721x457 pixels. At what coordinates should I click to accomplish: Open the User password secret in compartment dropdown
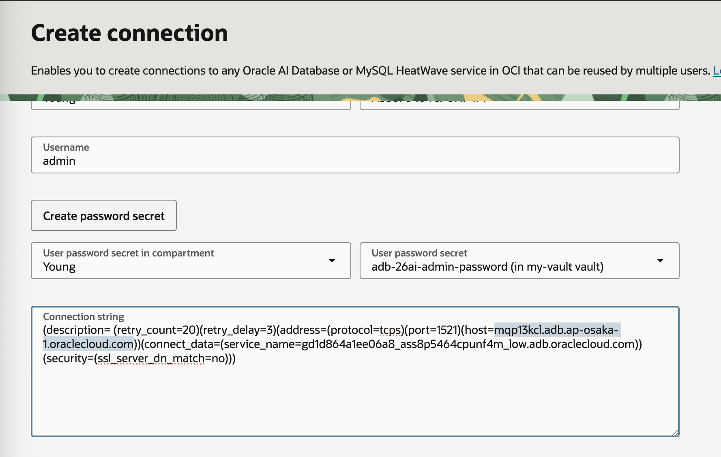191,261
